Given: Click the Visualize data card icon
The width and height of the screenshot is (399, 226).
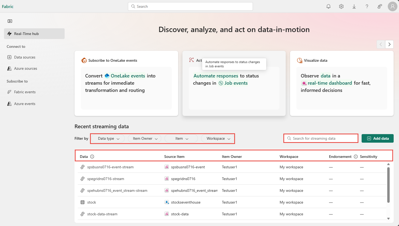Looking at the screenshot, I should [300, 60].
